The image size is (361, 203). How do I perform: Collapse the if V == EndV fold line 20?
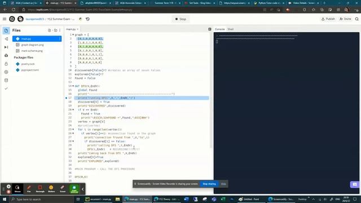click(73, 110)
